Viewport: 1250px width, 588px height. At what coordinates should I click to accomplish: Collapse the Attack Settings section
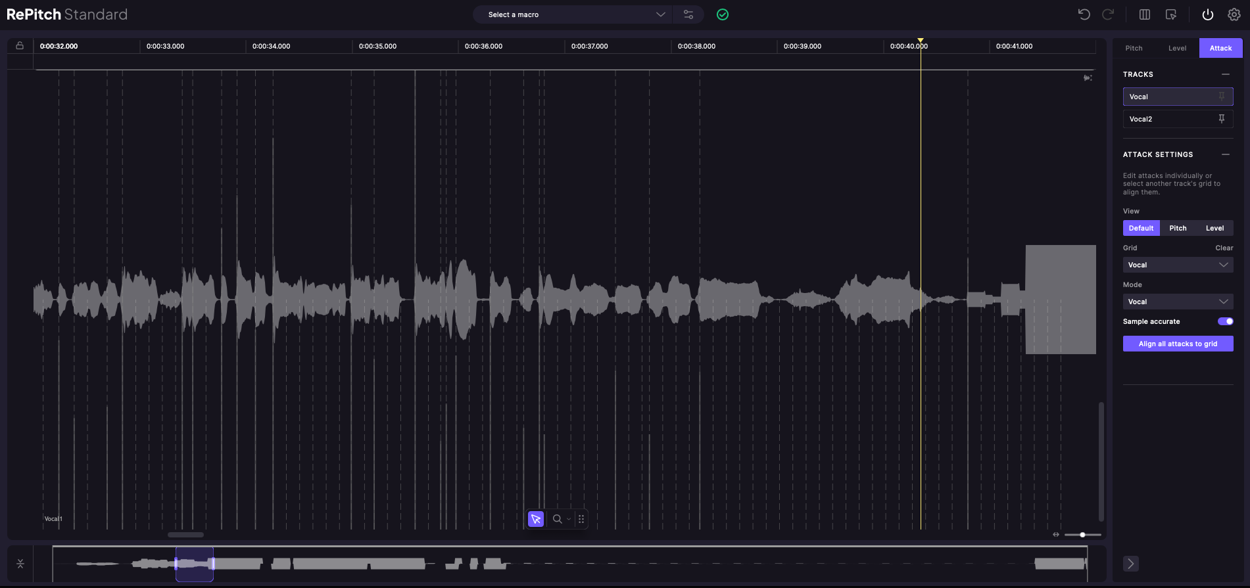1225,154
